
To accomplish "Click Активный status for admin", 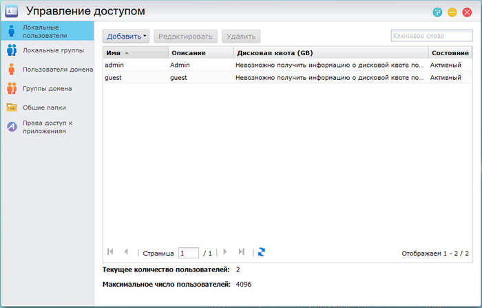I will click(x=446, y=65).
